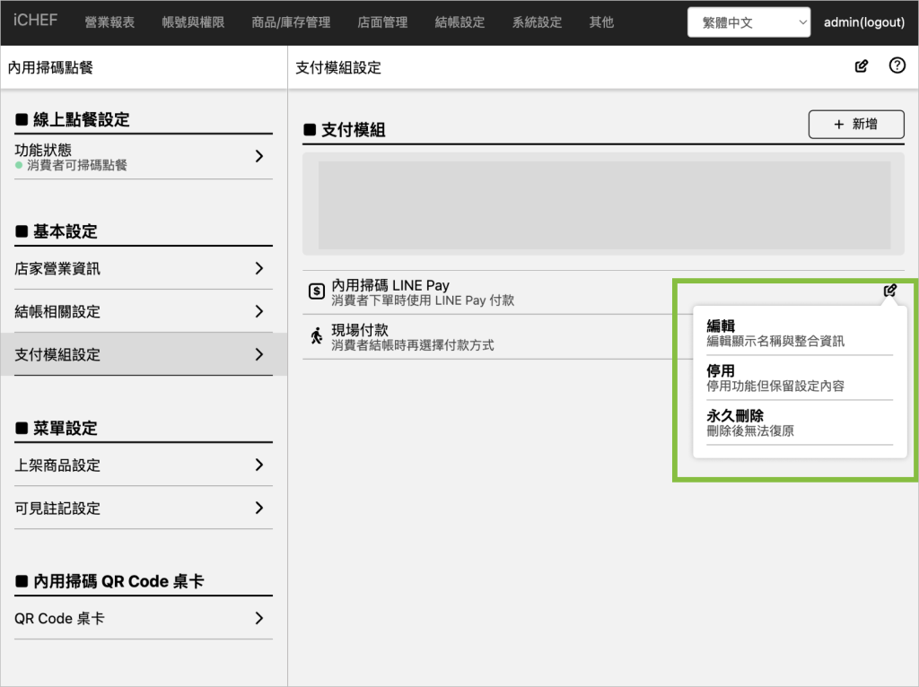
Task: Open 店家營業資訊 via its chevron
Action: pyautogui.click(x=258, y=268)
